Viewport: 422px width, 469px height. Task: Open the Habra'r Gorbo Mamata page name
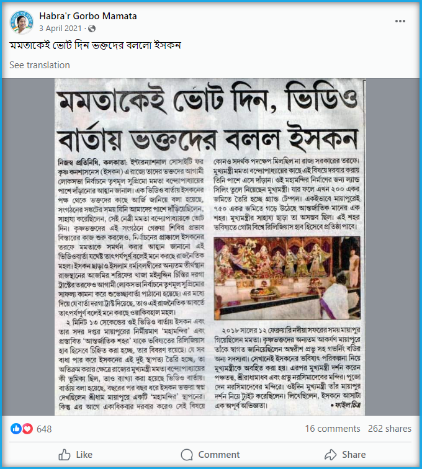coord(88,16)
